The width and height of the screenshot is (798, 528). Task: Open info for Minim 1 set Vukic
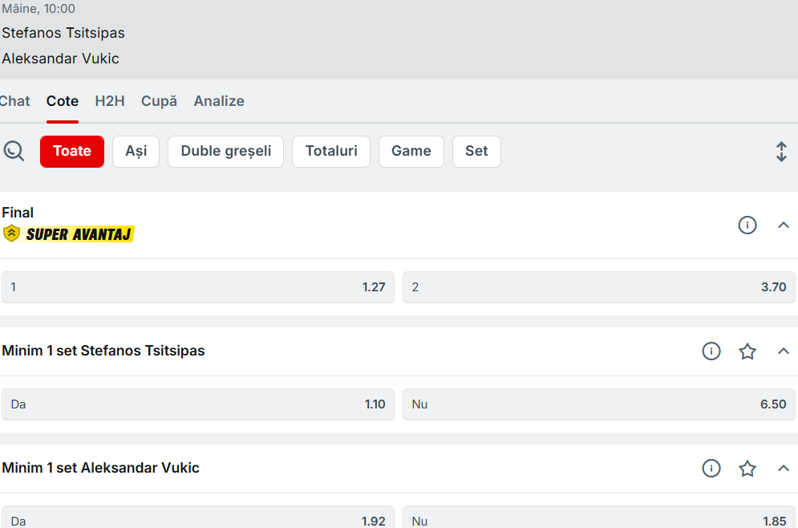coord(711,469)
